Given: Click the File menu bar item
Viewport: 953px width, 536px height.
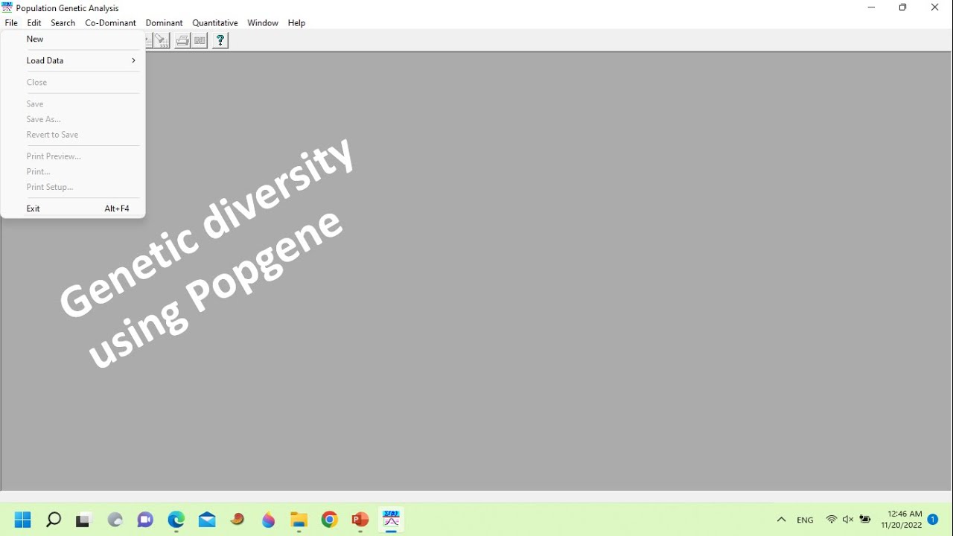Looking at the screenshot, I should click(x=11, y=23).
